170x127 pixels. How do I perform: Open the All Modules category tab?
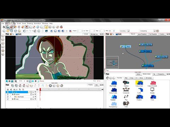point(149,78)
